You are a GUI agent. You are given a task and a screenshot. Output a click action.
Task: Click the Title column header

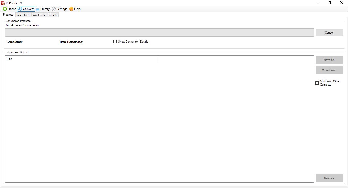82,59
